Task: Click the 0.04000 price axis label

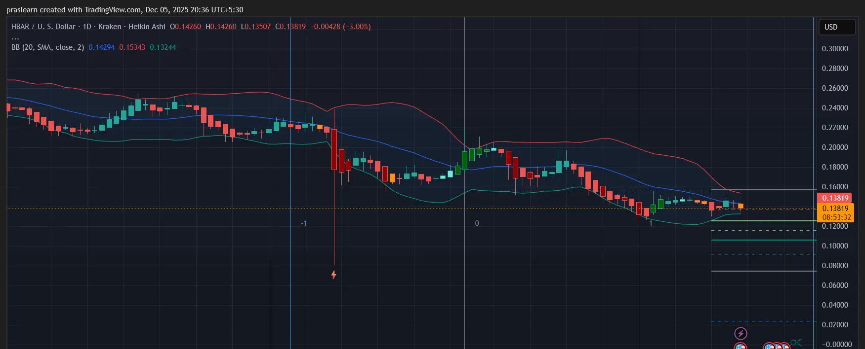Action: coord(835,305)
